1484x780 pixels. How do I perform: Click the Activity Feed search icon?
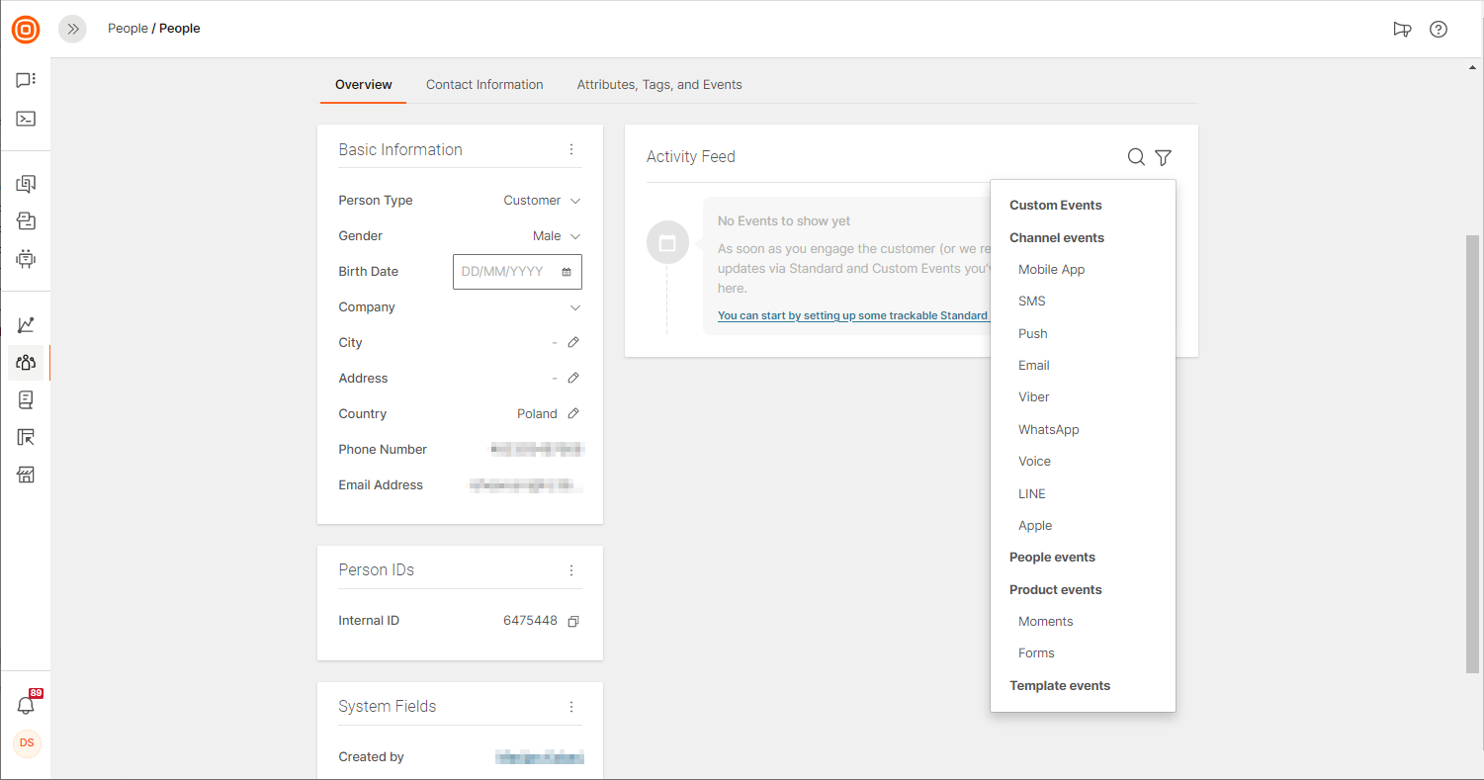click(x=1136, y=157)
